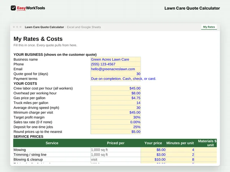Click the Target profit margin label
The image size is (230, 172).
(x=29, y=117)
